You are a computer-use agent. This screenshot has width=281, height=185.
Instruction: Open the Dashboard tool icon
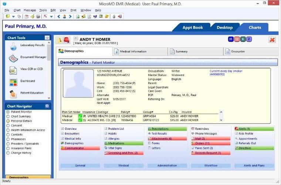[x=13, y=82]
